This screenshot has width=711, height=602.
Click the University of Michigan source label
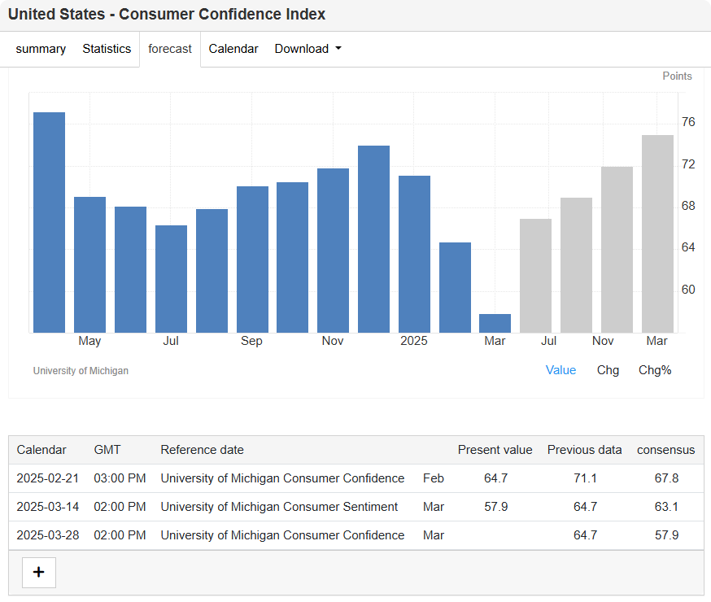(x=81, y=371)
